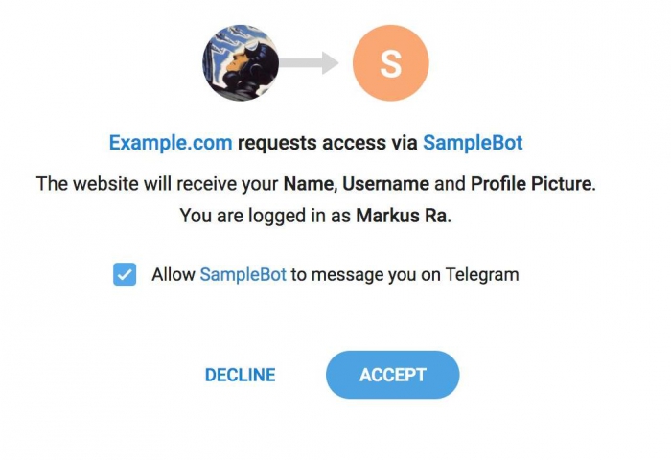671x460 pixels.
Task: Open SampleBot link in the heading
Action: tap(473, 143)
